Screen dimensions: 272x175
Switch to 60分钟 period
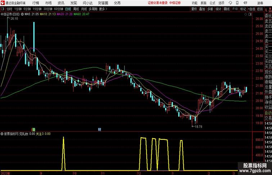point(59,9)
